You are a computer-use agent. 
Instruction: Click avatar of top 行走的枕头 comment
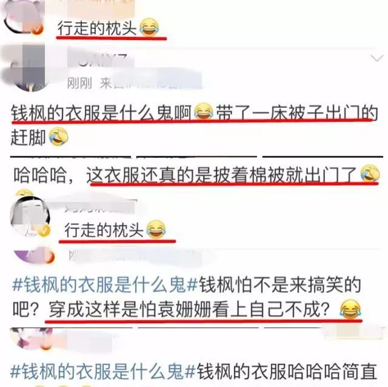pos(23,16)
